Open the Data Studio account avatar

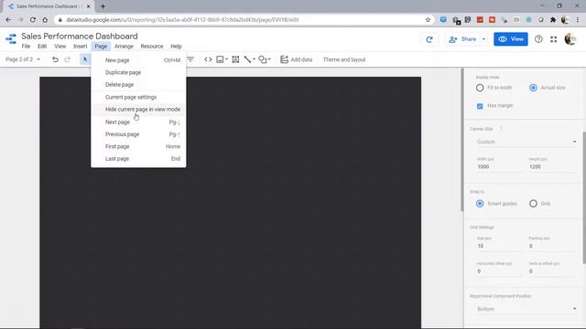tap(570, 38)
